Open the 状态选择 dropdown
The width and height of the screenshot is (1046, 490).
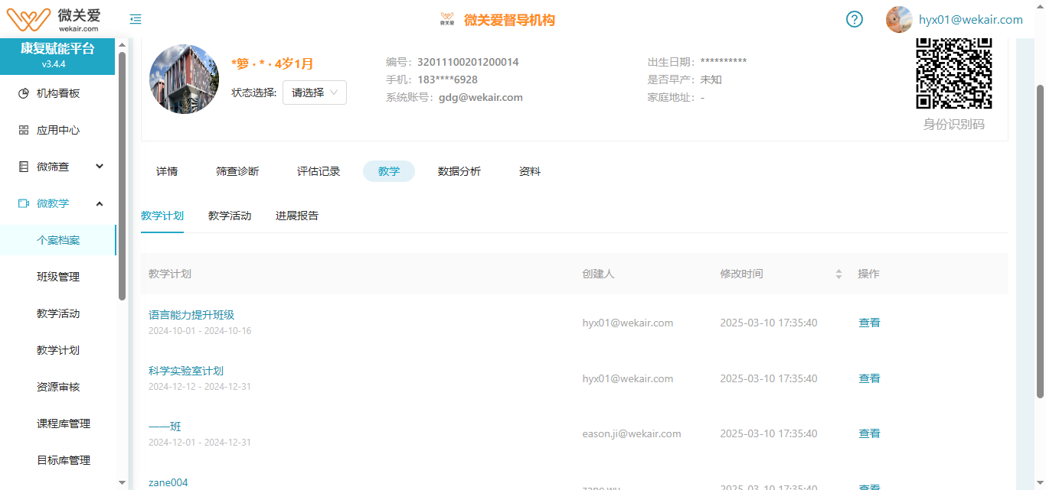tap(315, 92)
